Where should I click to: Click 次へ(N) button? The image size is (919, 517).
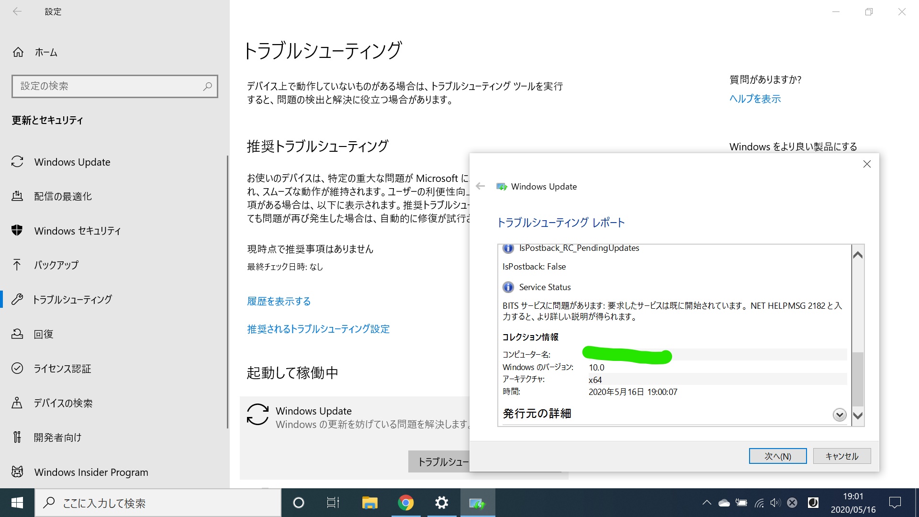[778, 456]
